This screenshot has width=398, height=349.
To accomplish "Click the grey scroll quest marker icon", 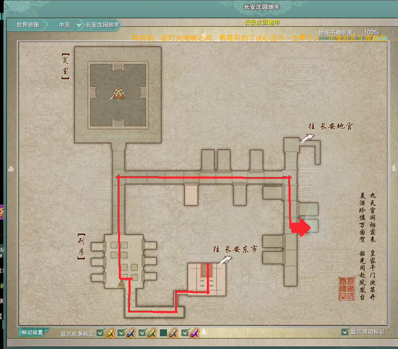I will [173, 333].
